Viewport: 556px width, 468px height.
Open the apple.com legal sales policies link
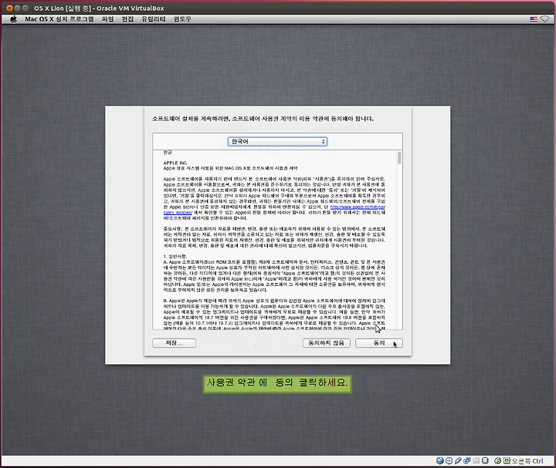[x=358, y=207]
